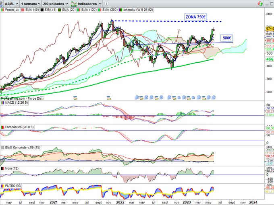Screen dimensions: 274x205
Task: Open Mom (12) indicator label
Action: pos(12,168)
